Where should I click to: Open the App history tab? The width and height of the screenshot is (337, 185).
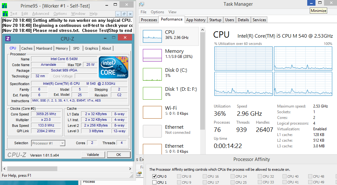[x=196, y=20]
